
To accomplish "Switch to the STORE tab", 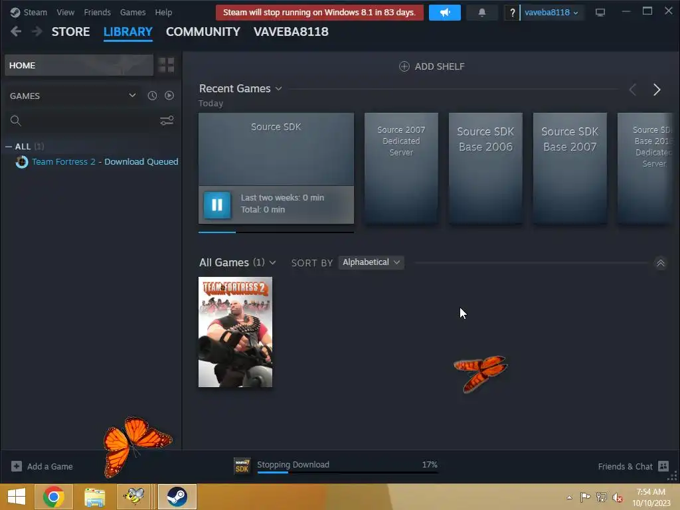I will pos(70,32).
